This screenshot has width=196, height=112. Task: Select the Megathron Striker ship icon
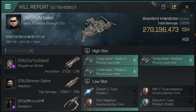(x=72, y=63)
